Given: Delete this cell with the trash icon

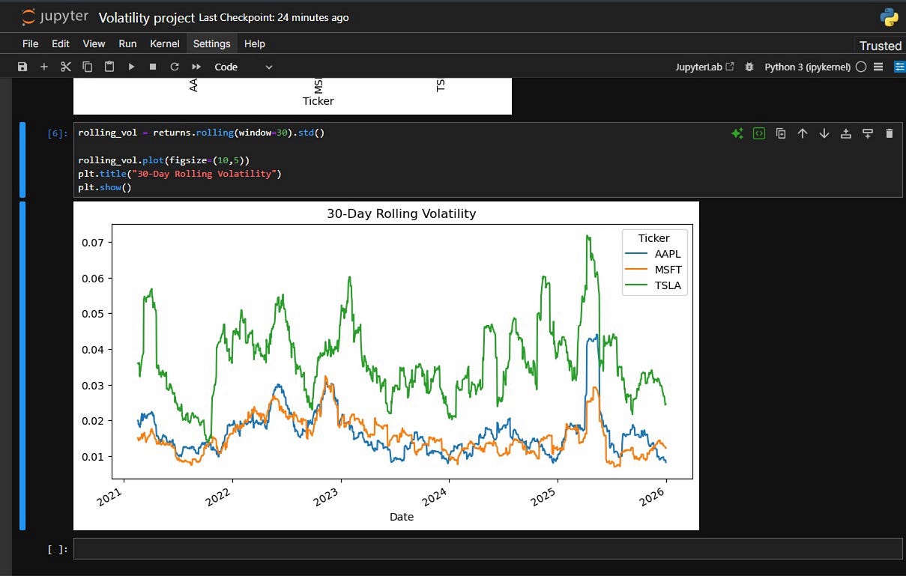Looking at the screenshot, I should point(890,133).
